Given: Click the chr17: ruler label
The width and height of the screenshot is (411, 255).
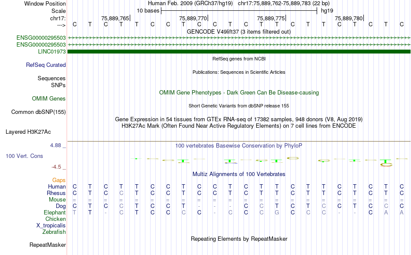Looking at the screenshot, I should pos(58,18).
